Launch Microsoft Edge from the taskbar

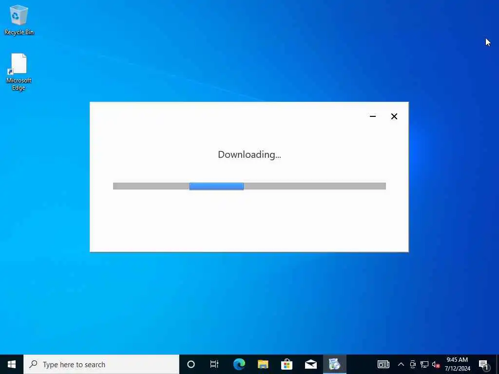(239, 364)
